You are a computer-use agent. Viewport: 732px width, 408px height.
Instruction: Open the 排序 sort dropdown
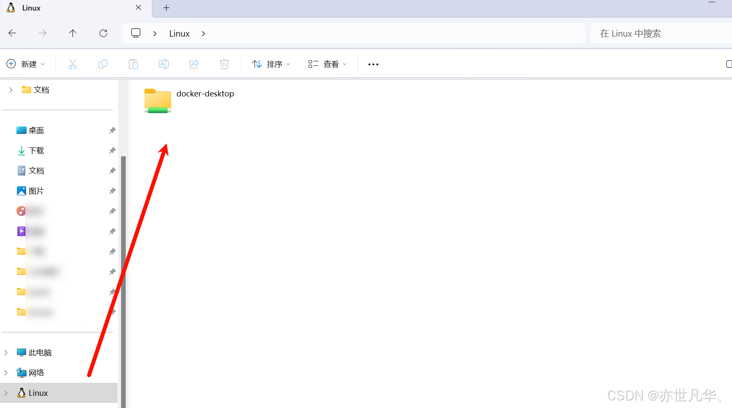271,64
